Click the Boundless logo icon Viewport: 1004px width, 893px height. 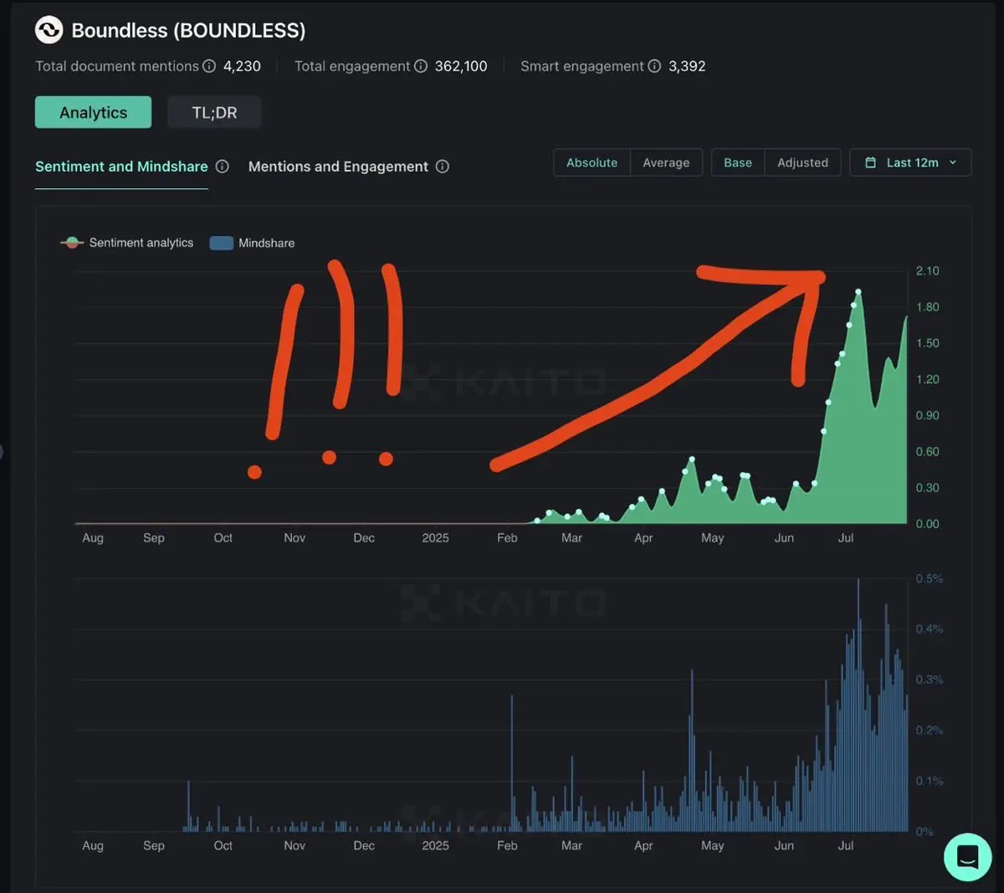[49, 30]
